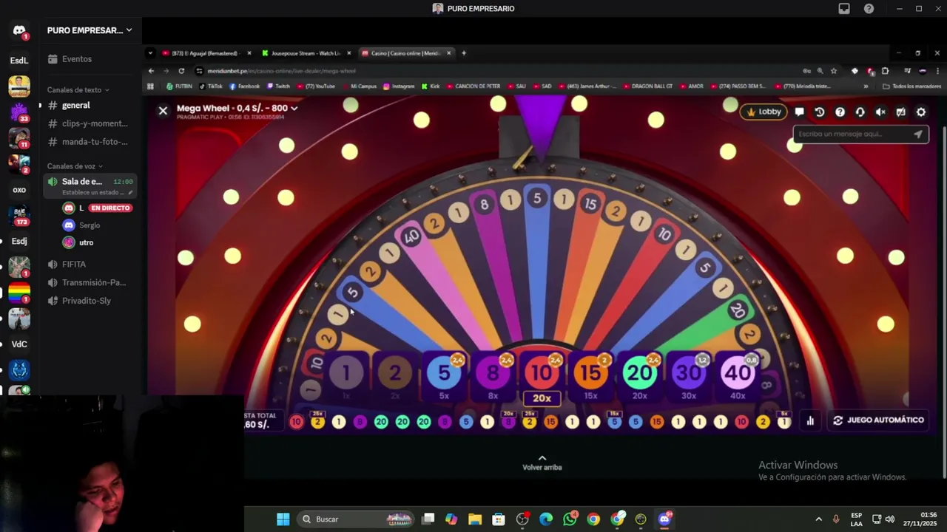Open Discord inbox icon in title bar

pyautogui.click(x=844, y=9)
